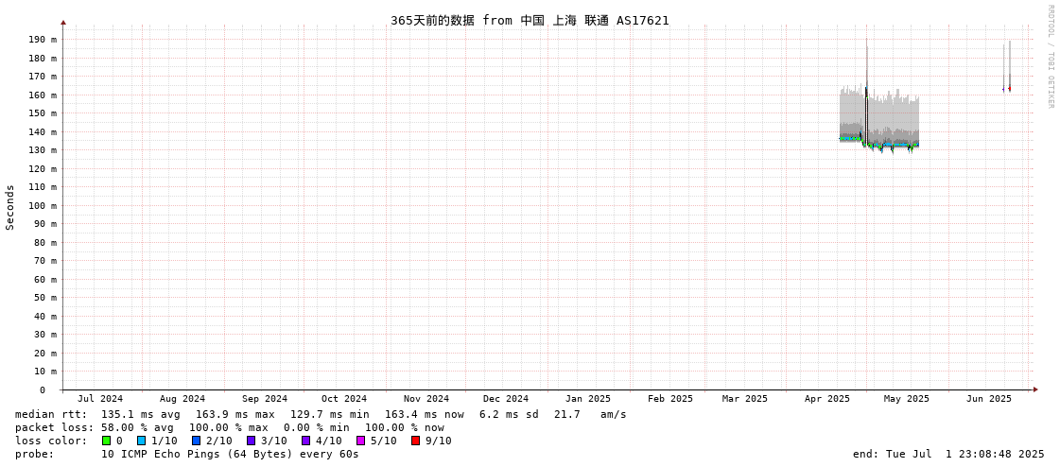Click the green 0 loss color swatch
This screenshot has height=467, width=1060.
coord(106,441)
